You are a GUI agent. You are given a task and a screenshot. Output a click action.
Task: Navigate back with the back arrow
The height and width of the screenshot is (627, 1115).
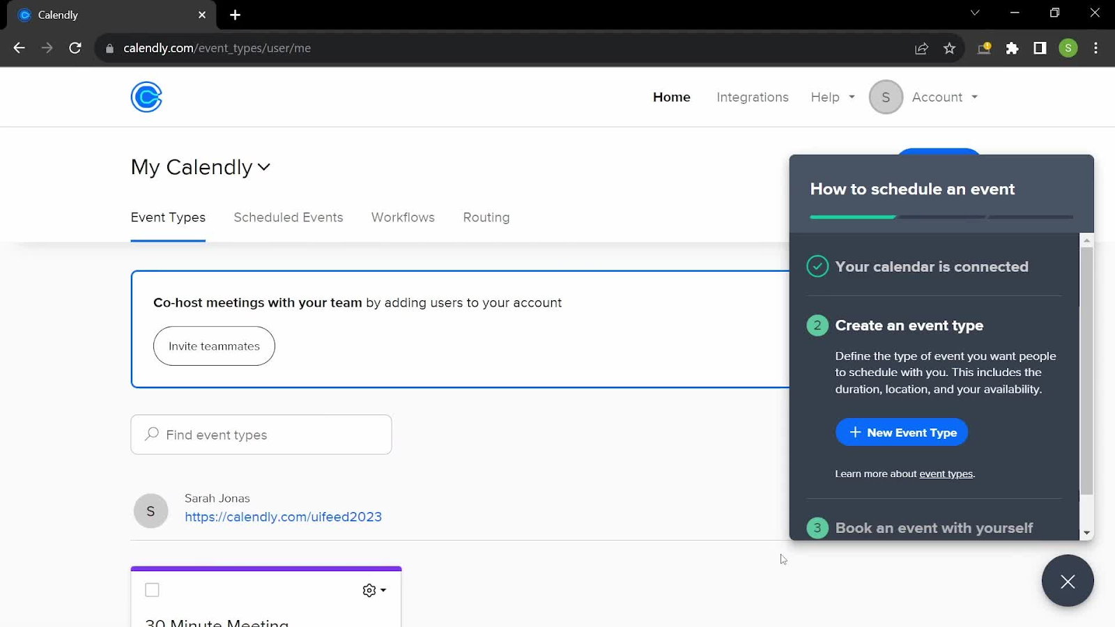coord(19,47)
